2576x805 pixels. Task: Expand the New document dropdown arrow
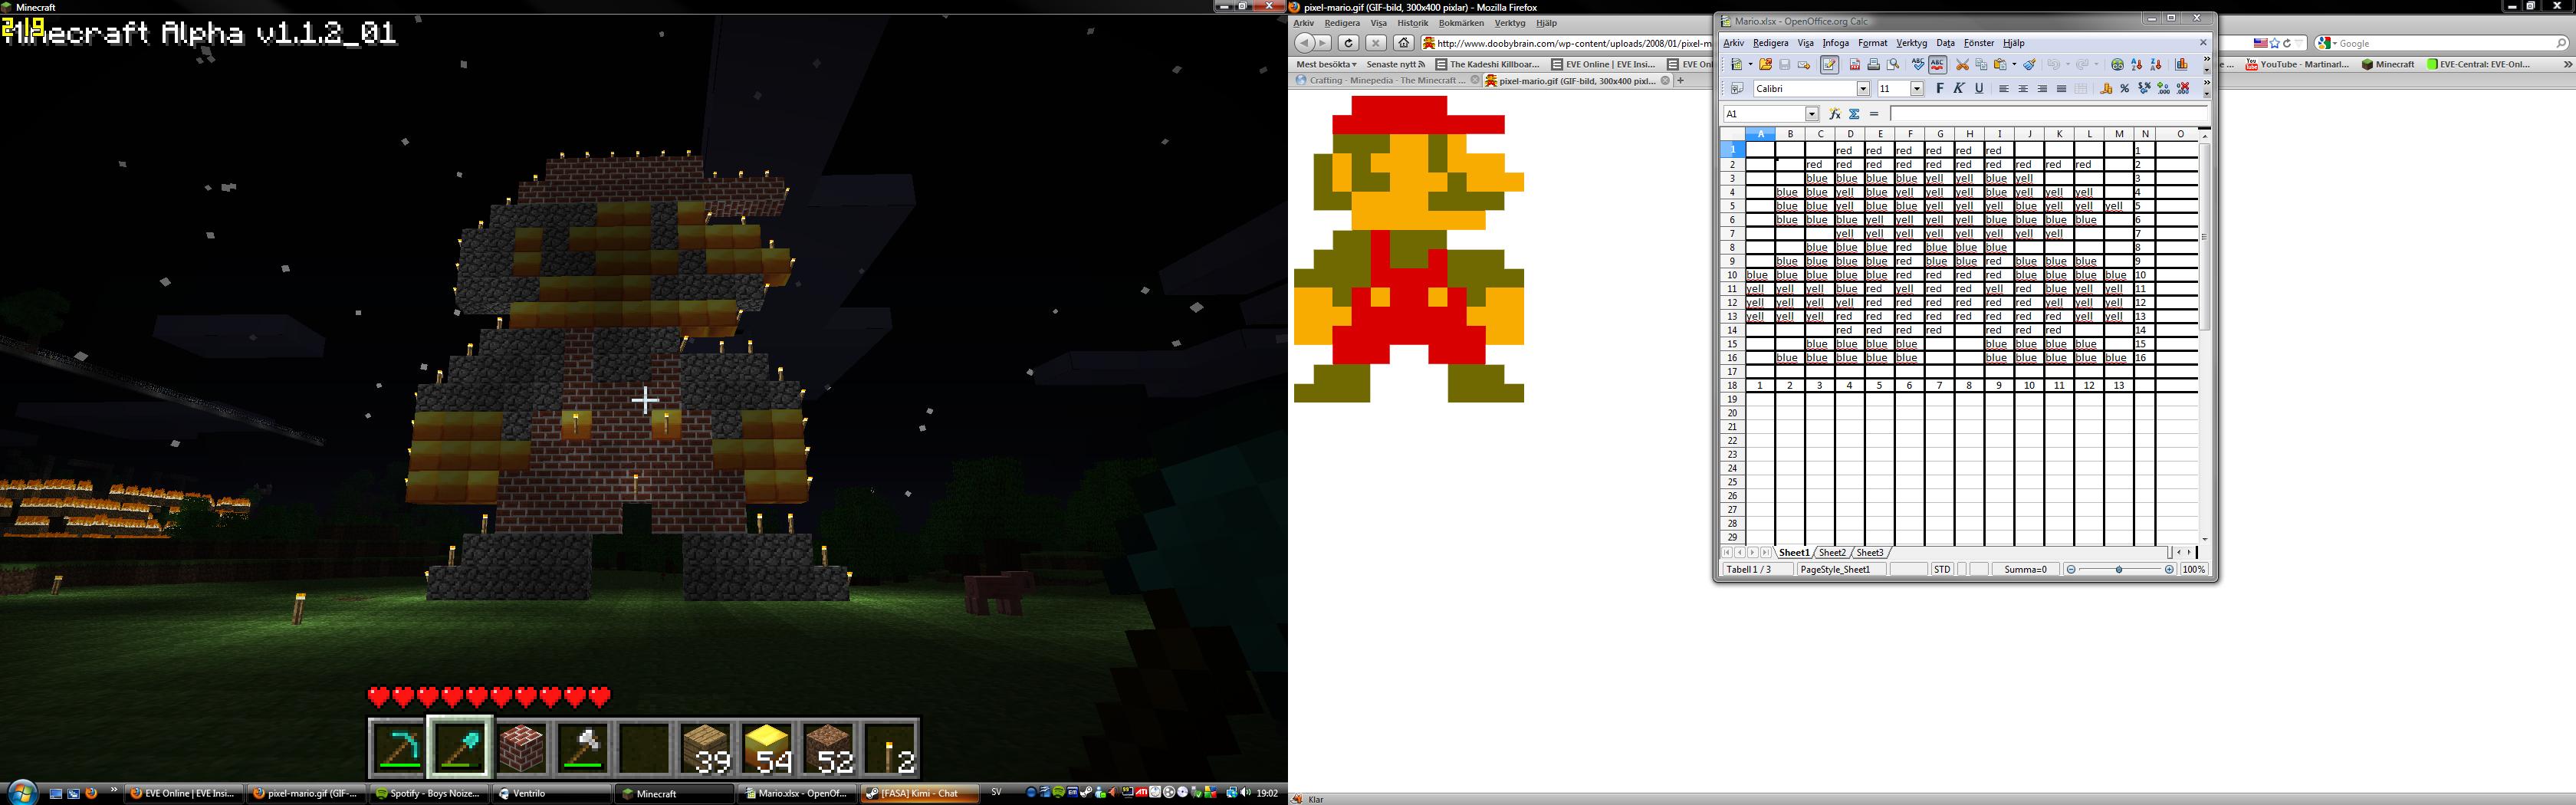(1750, 65)
